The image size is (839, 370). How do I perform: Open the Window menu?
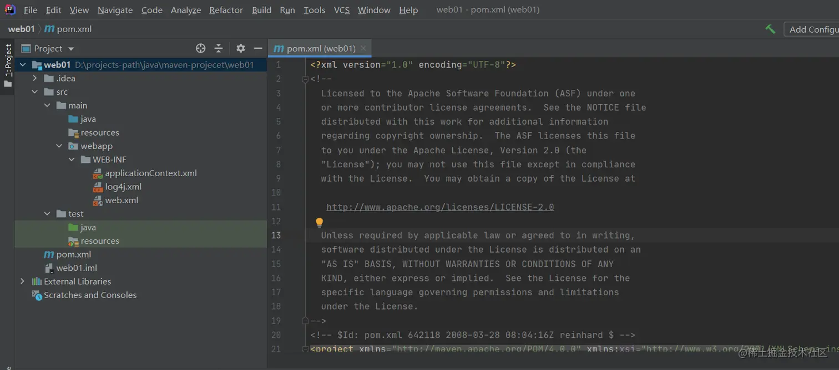point(374,10)
